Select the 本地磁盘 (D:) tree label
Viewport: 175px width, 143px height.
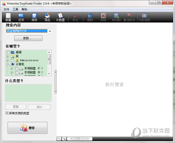pyautogui.click(x=34, y=72)
